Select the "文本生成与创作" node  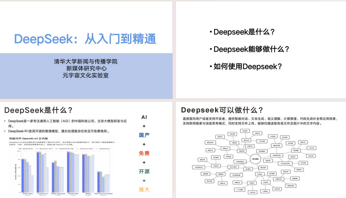[x=285, y=163]
